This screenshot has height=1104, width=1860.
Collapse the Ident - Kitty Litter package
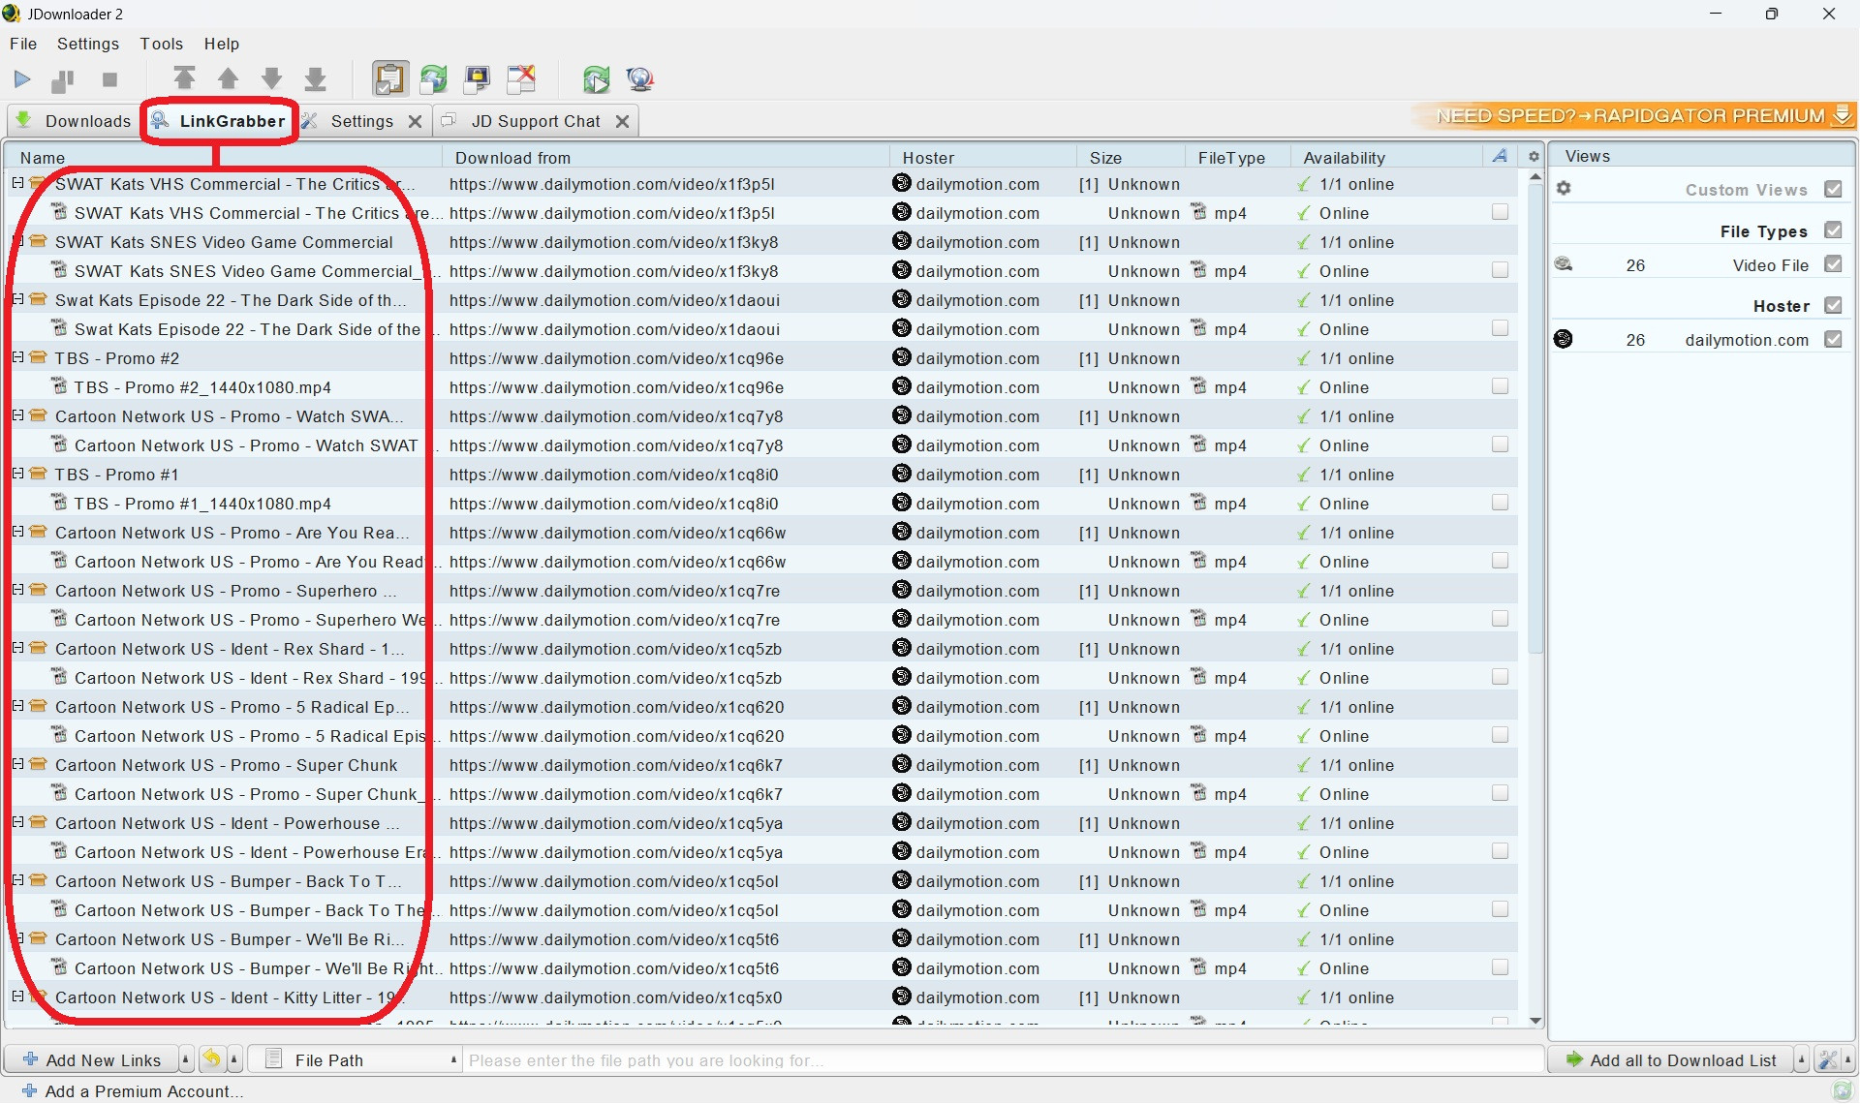pyautogui.click(x=17, y=997)
